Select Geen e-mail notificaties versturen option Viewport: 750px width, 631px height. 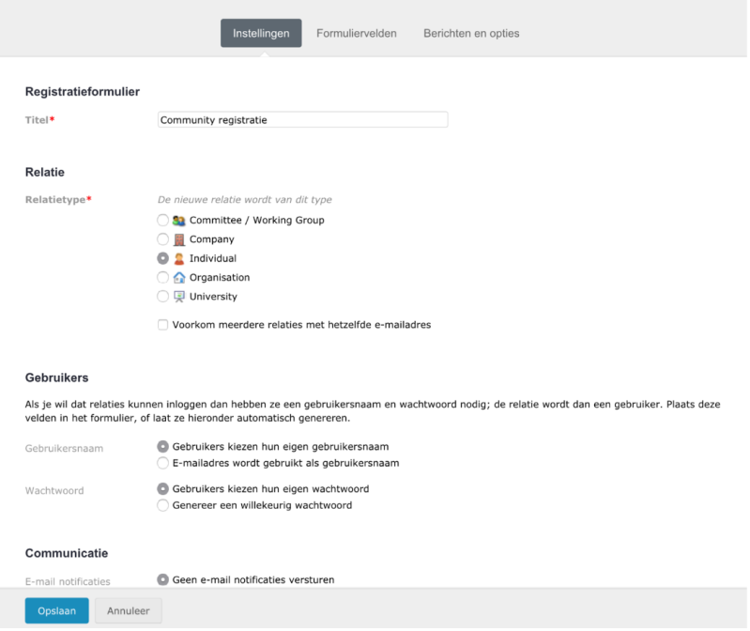pos(162,579)
